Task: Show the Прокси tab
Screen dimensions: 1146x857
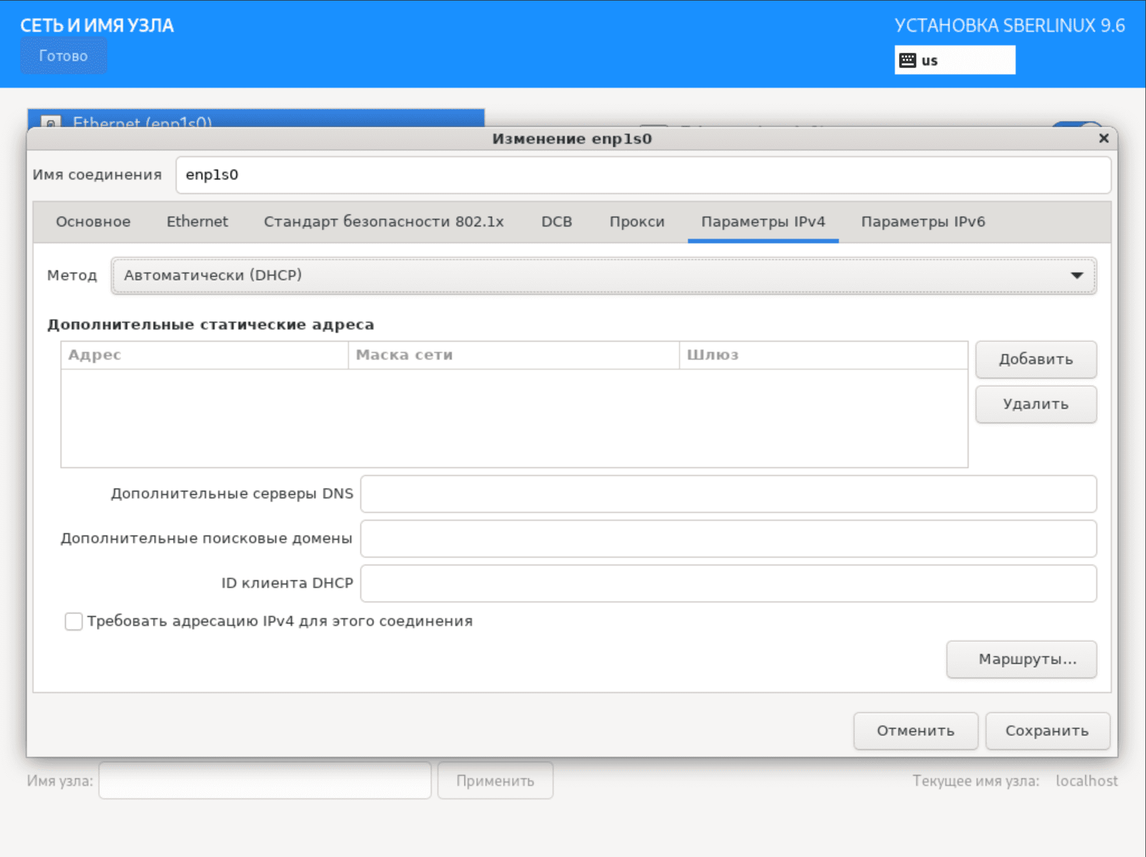Action: [637, 222]
